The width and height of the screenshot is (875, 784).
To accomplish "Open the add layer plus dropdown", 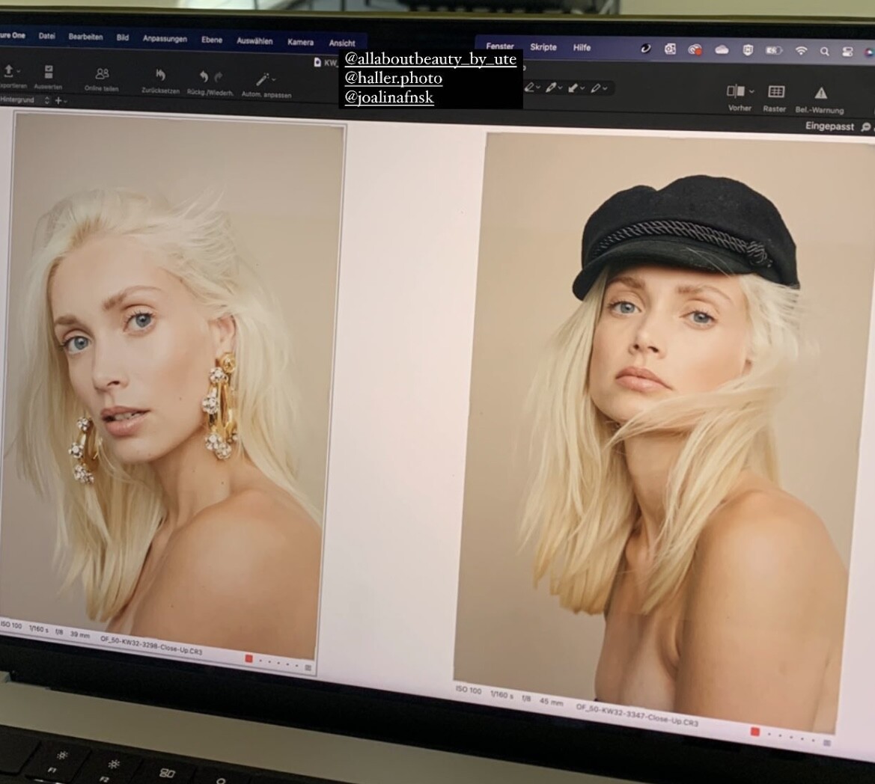I will (x=61, y=101).
